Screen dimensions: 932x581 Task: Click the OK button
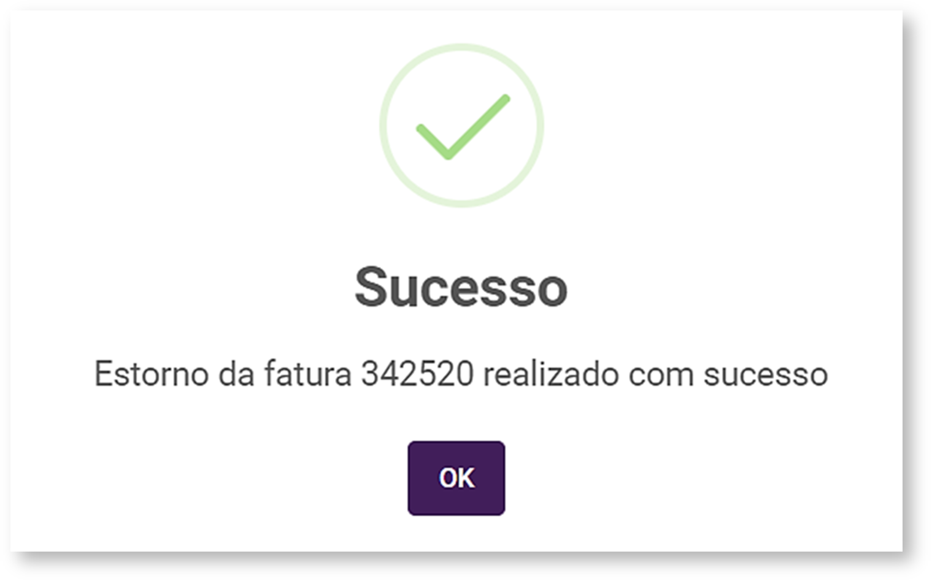click(x=456, y=478)
